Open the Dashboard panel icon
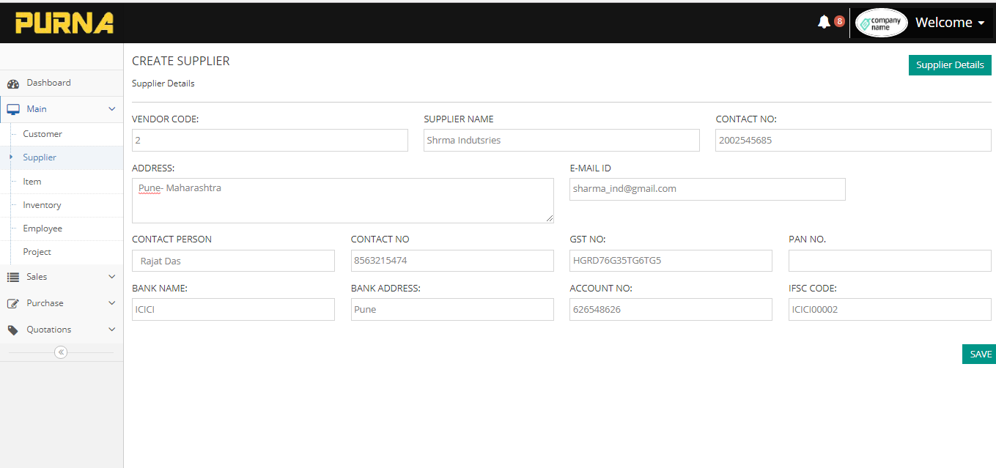996x468 pixels. (x=13, y=83)
